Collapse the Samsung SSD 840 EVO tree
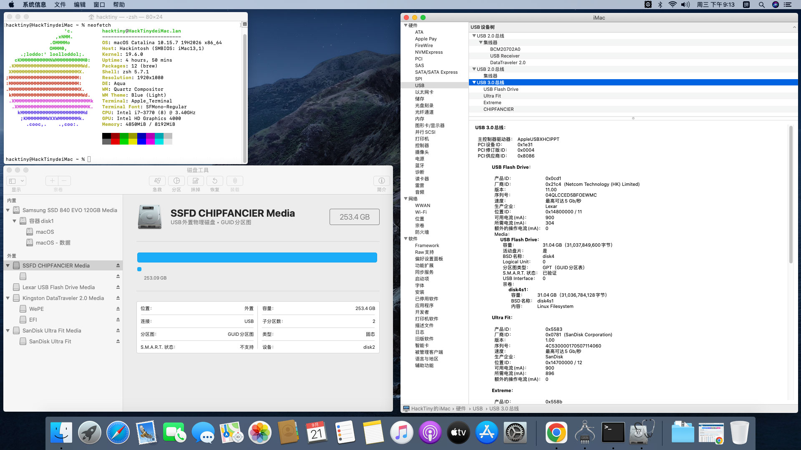Viewport: 801px width, 450px height. click(x=8, y=210)
